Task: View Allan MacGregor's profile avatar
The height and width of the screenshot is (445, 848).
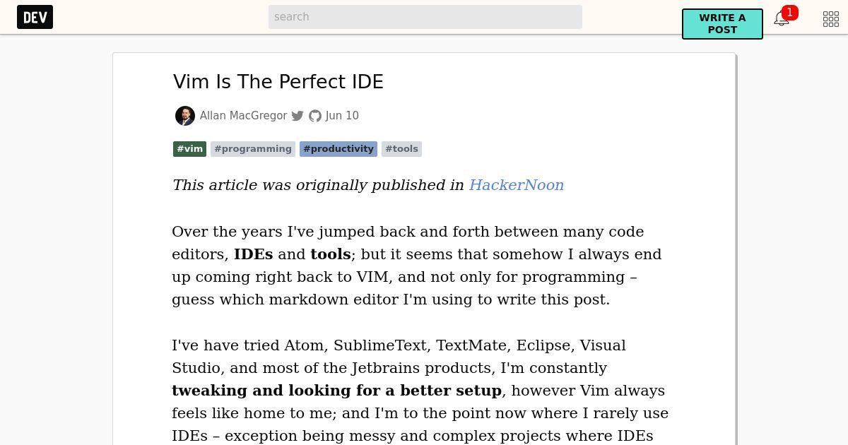Action: pos(185,116)
